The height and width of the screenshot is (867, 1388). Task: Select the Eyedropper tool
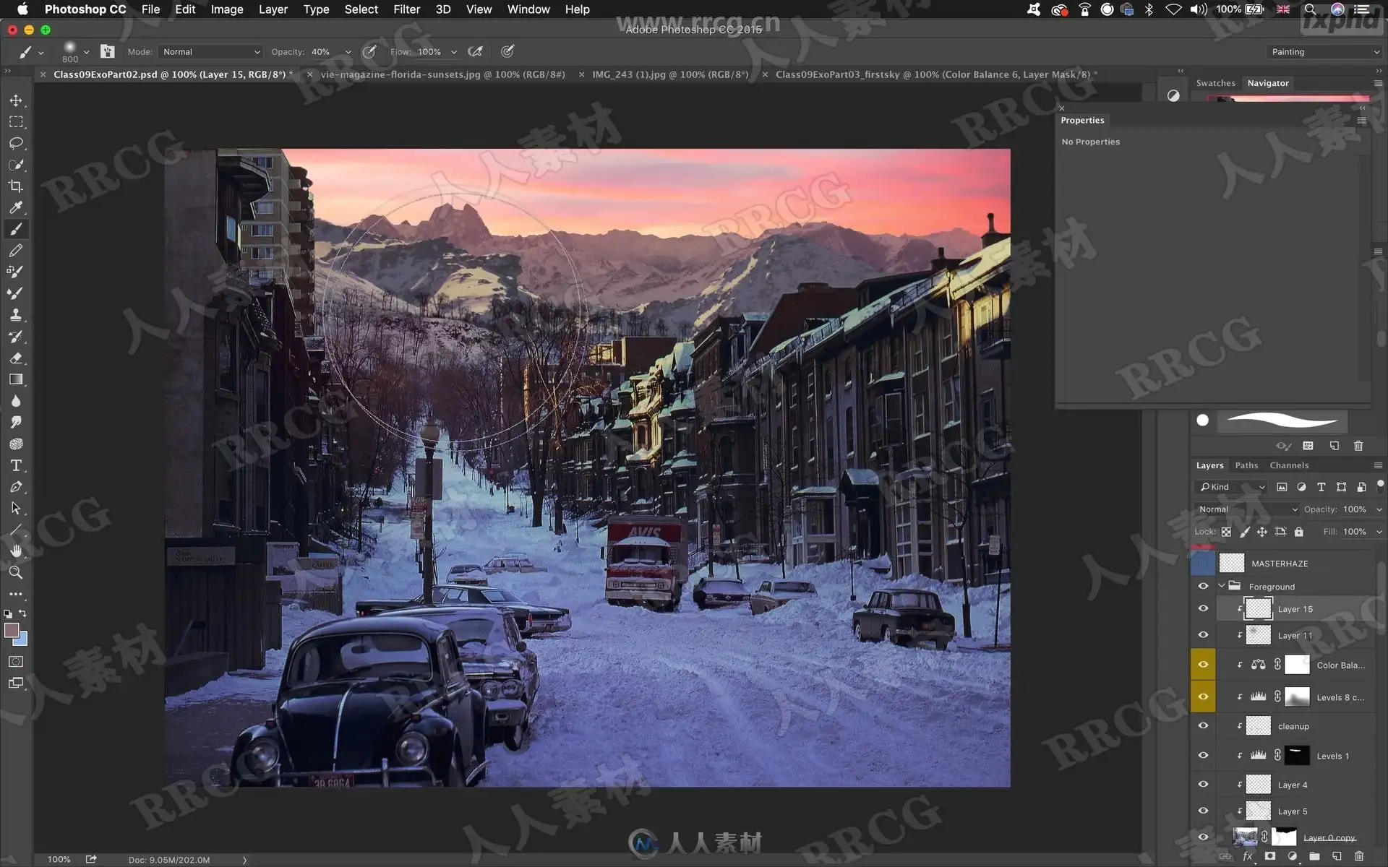click(16, 207)
